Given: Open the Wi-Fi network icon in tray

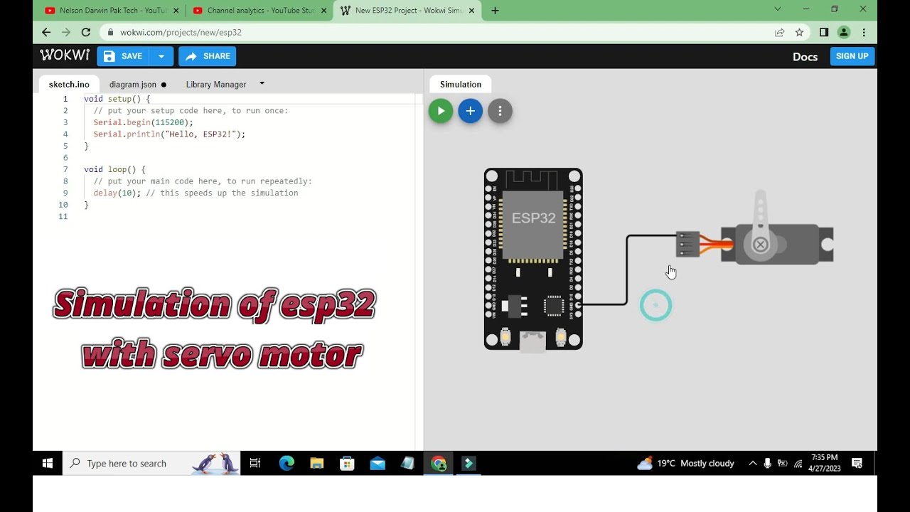Looking at the screenshot, I should (798, 464).
